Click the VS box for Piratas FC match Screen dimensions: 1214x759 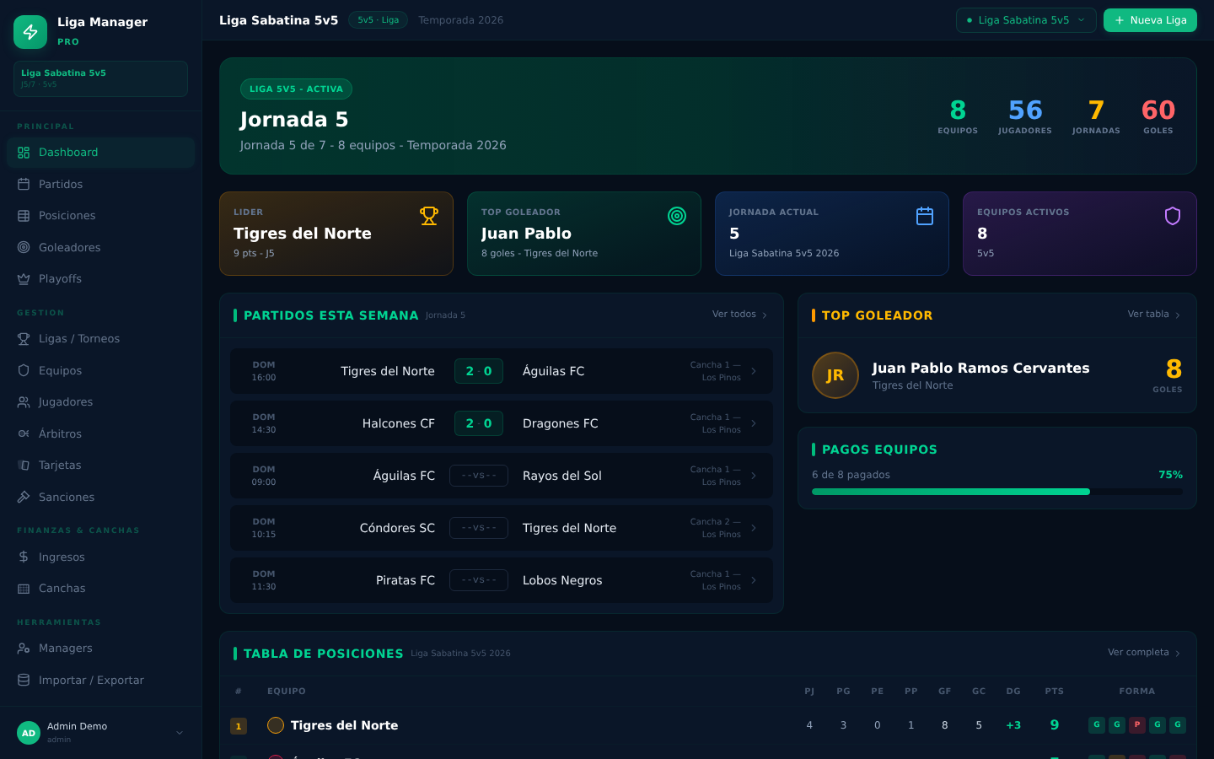coord(479,580)
